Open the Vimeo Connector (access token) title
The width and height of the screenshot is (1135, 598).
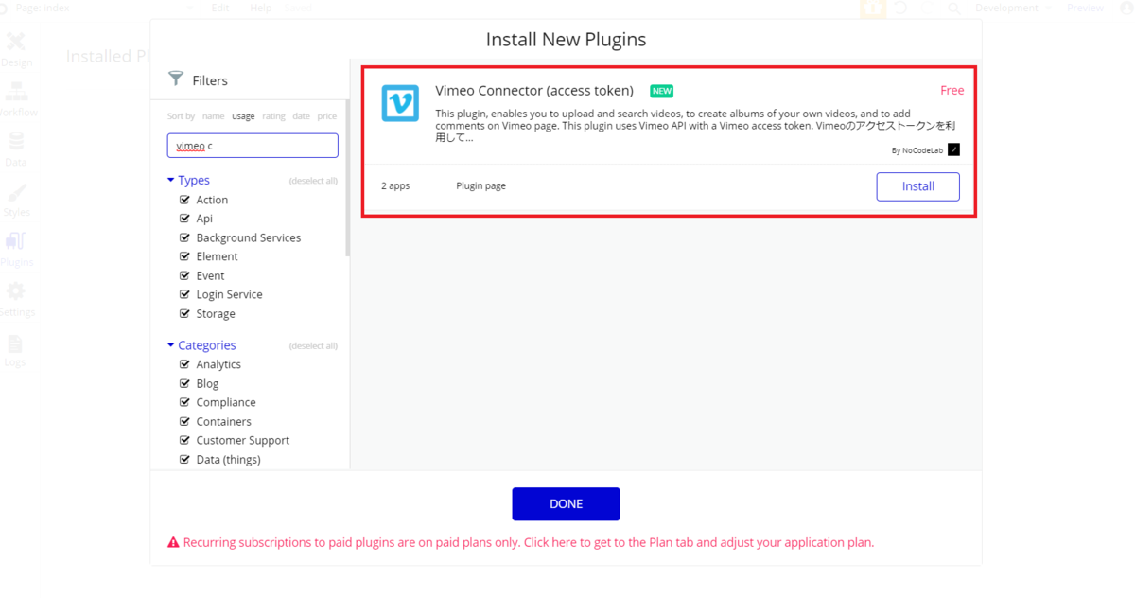pyautogui.click(x=534, y=91)
